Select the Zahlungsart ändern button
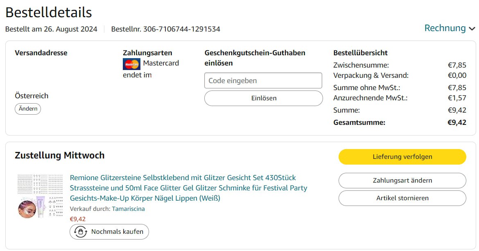Image resolution: width=479 pixels, height=251 pixels. (402, 181)
